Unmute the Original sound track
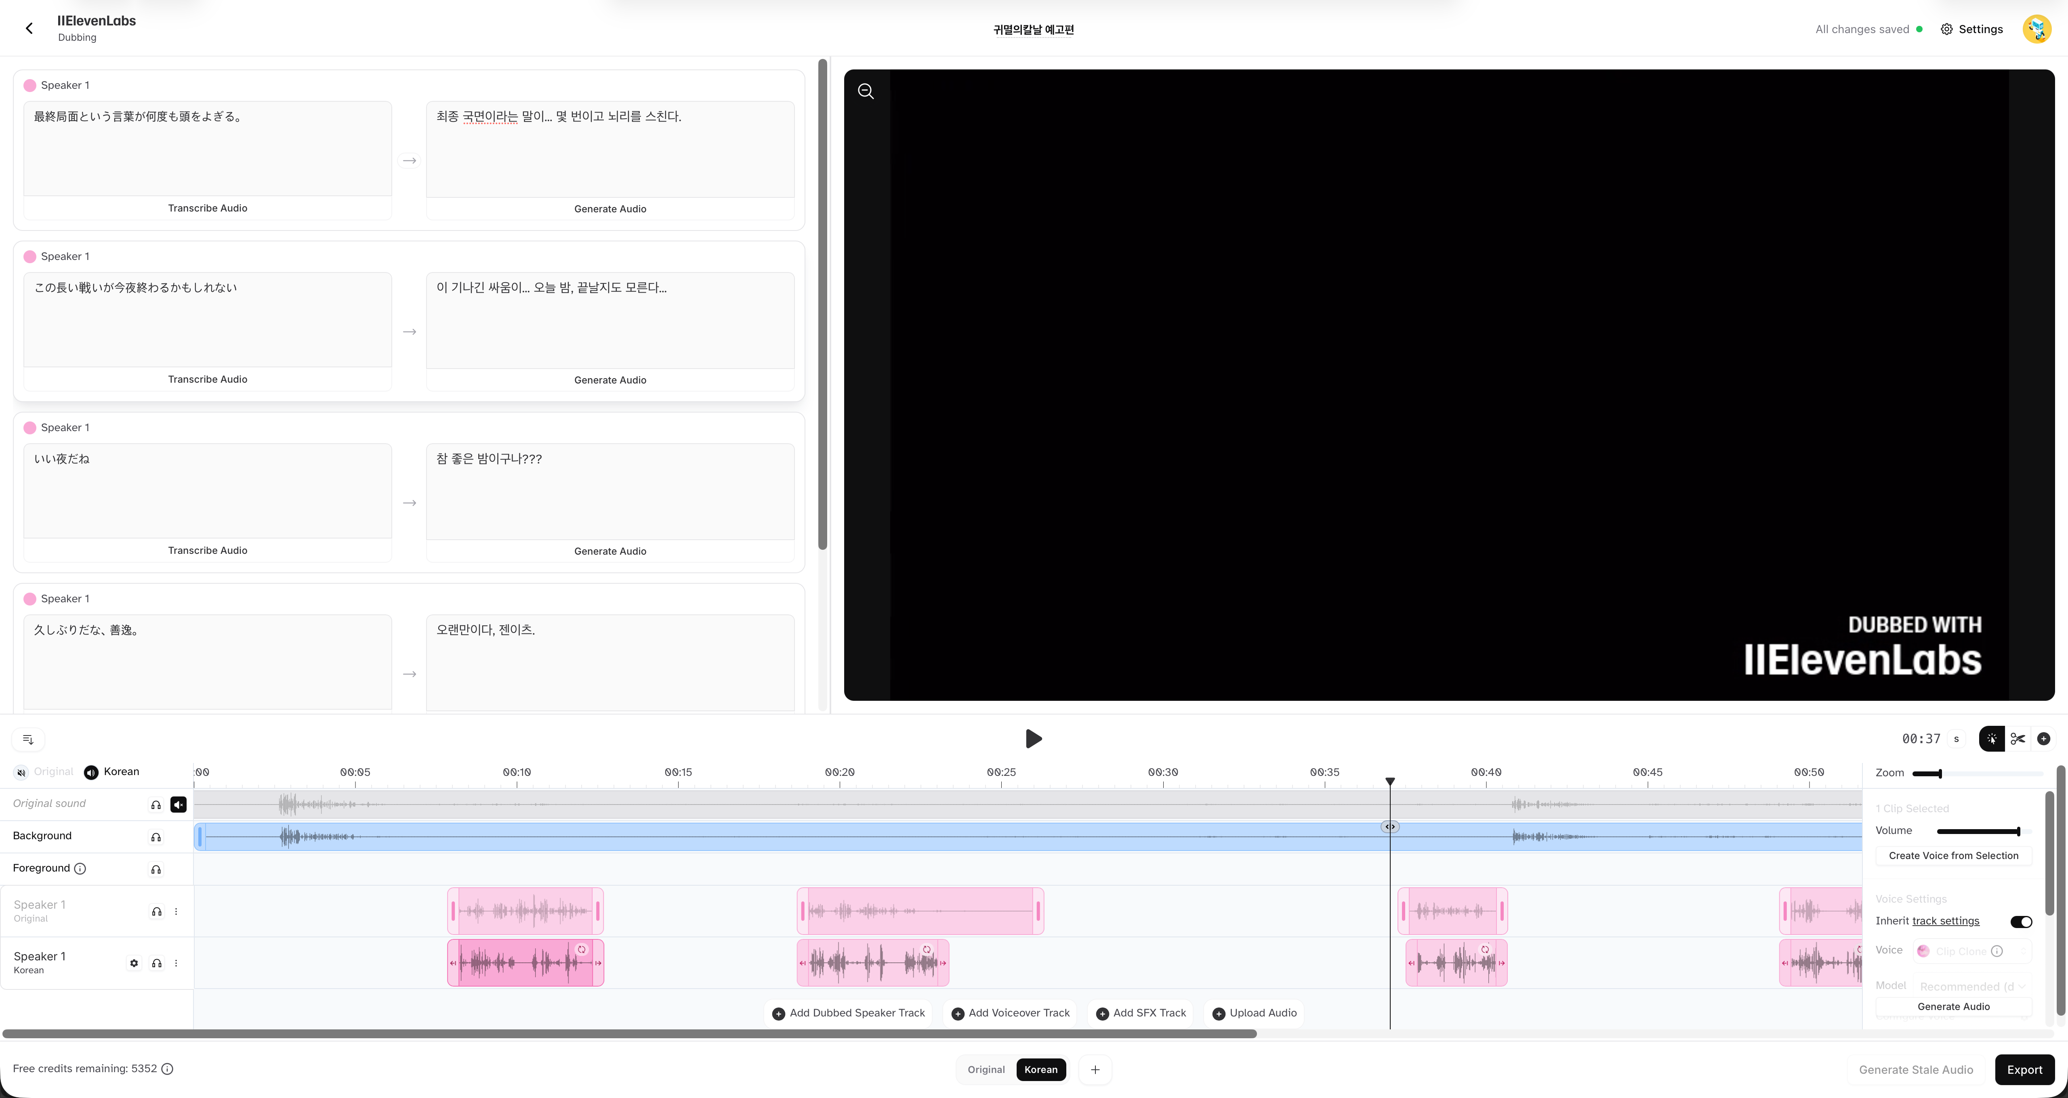 point(178,804)
